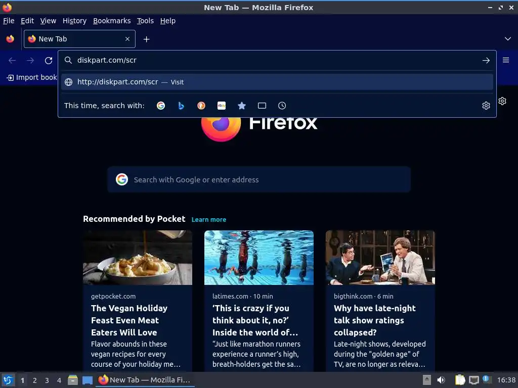Switch to workspace 3 in taskbar

pyautogui.click(x=47, y=380)
